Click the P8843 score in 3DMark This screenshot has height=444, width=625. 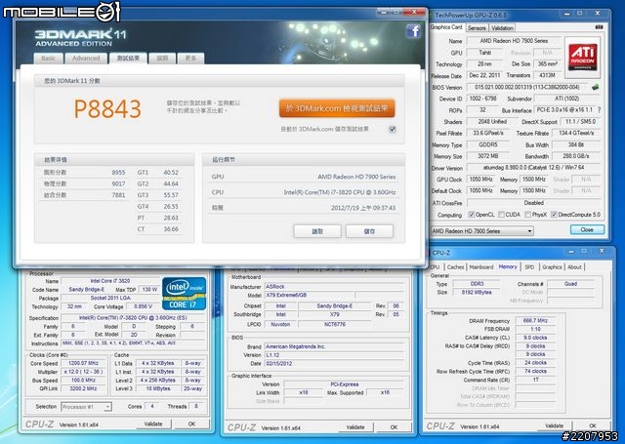point(107,108)
